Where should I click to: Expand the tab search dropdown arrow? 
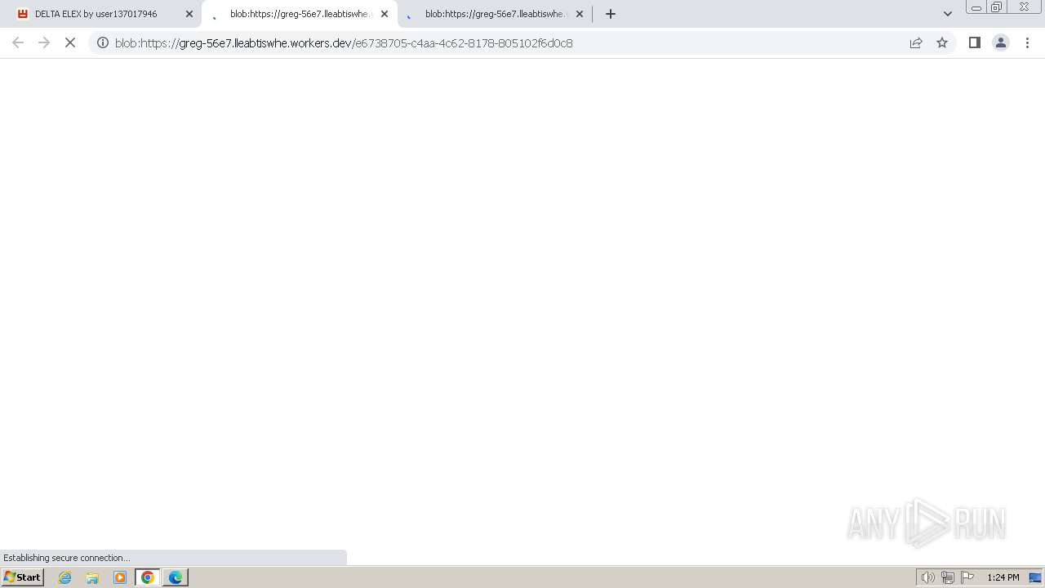tap(948, 14)
